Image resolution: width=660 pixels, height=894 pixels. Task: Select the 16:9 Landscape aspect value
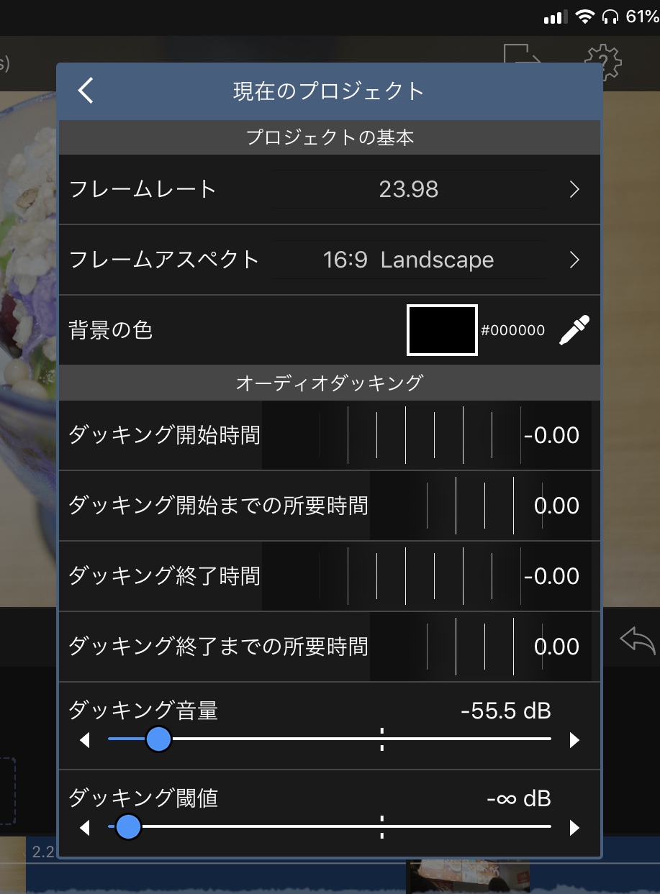pos(409,260)
